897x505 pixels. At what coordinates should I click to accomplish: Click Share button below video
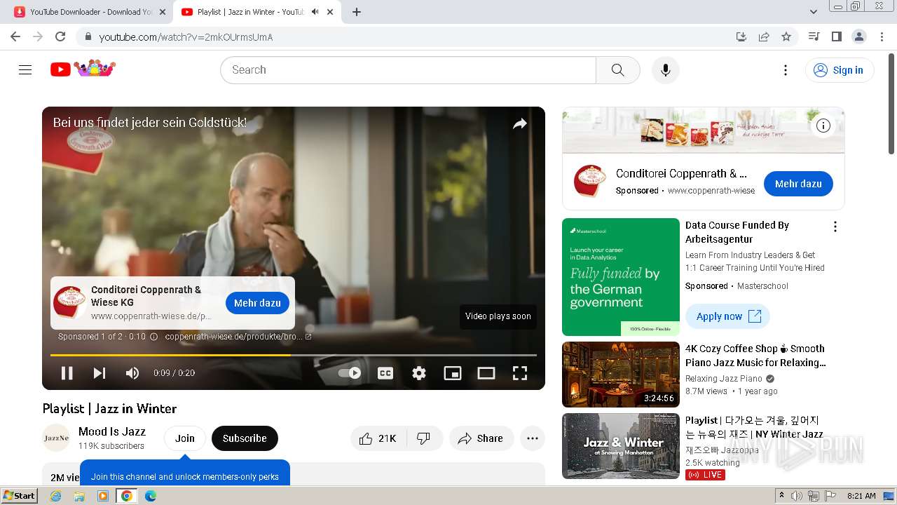click(481, 438)
